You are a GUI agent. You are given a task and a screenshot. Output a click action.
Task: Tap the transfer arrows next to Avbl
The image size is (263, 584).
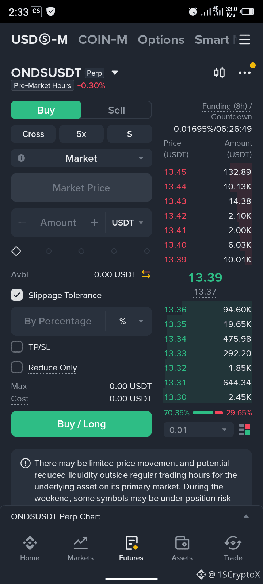146,274
